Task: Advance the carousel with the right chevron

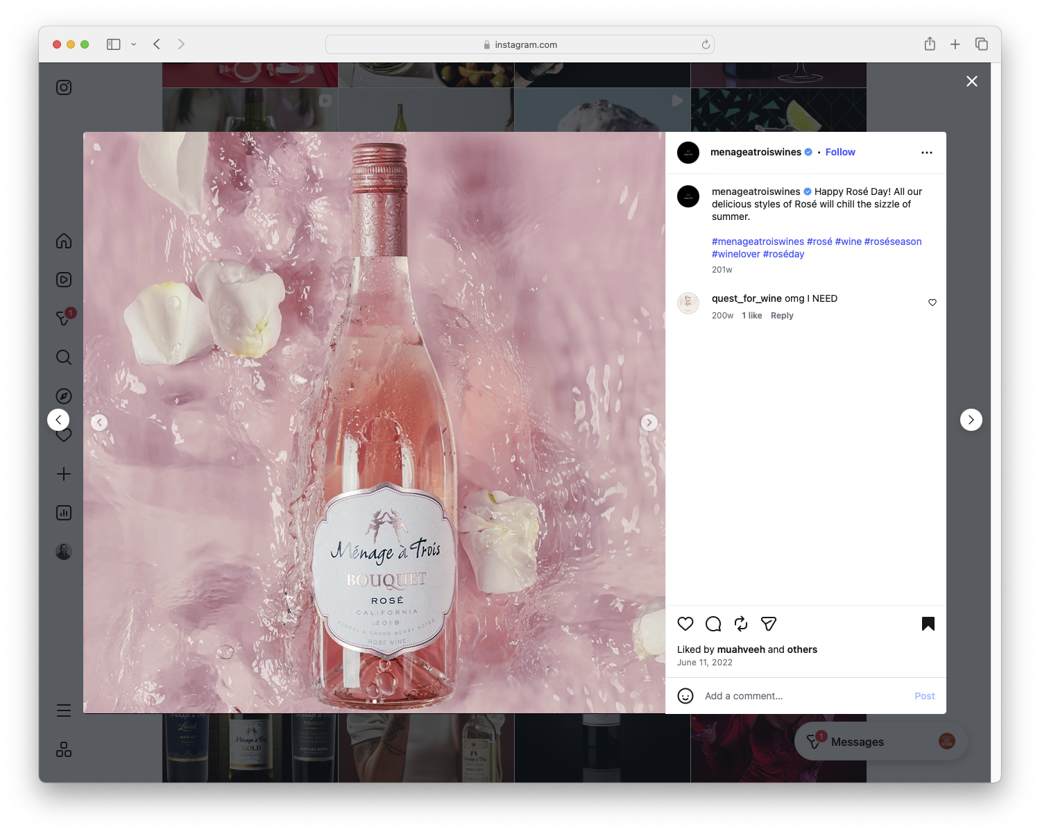Action: 649,422
